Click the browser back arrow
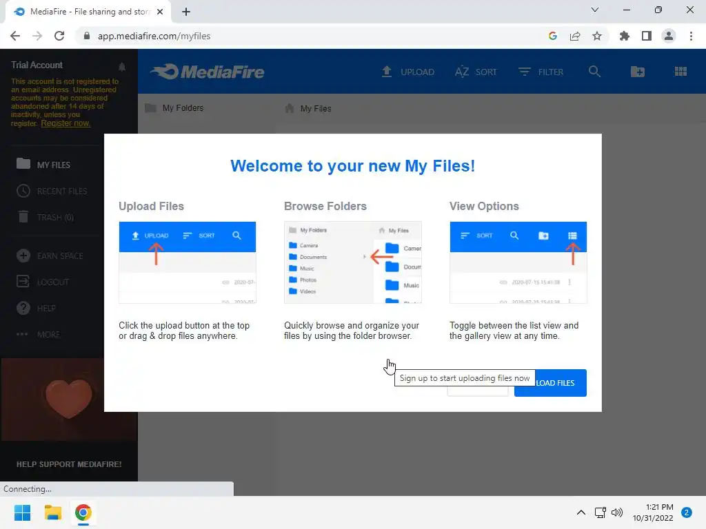The image size is (706, 529). coord(15,36)
